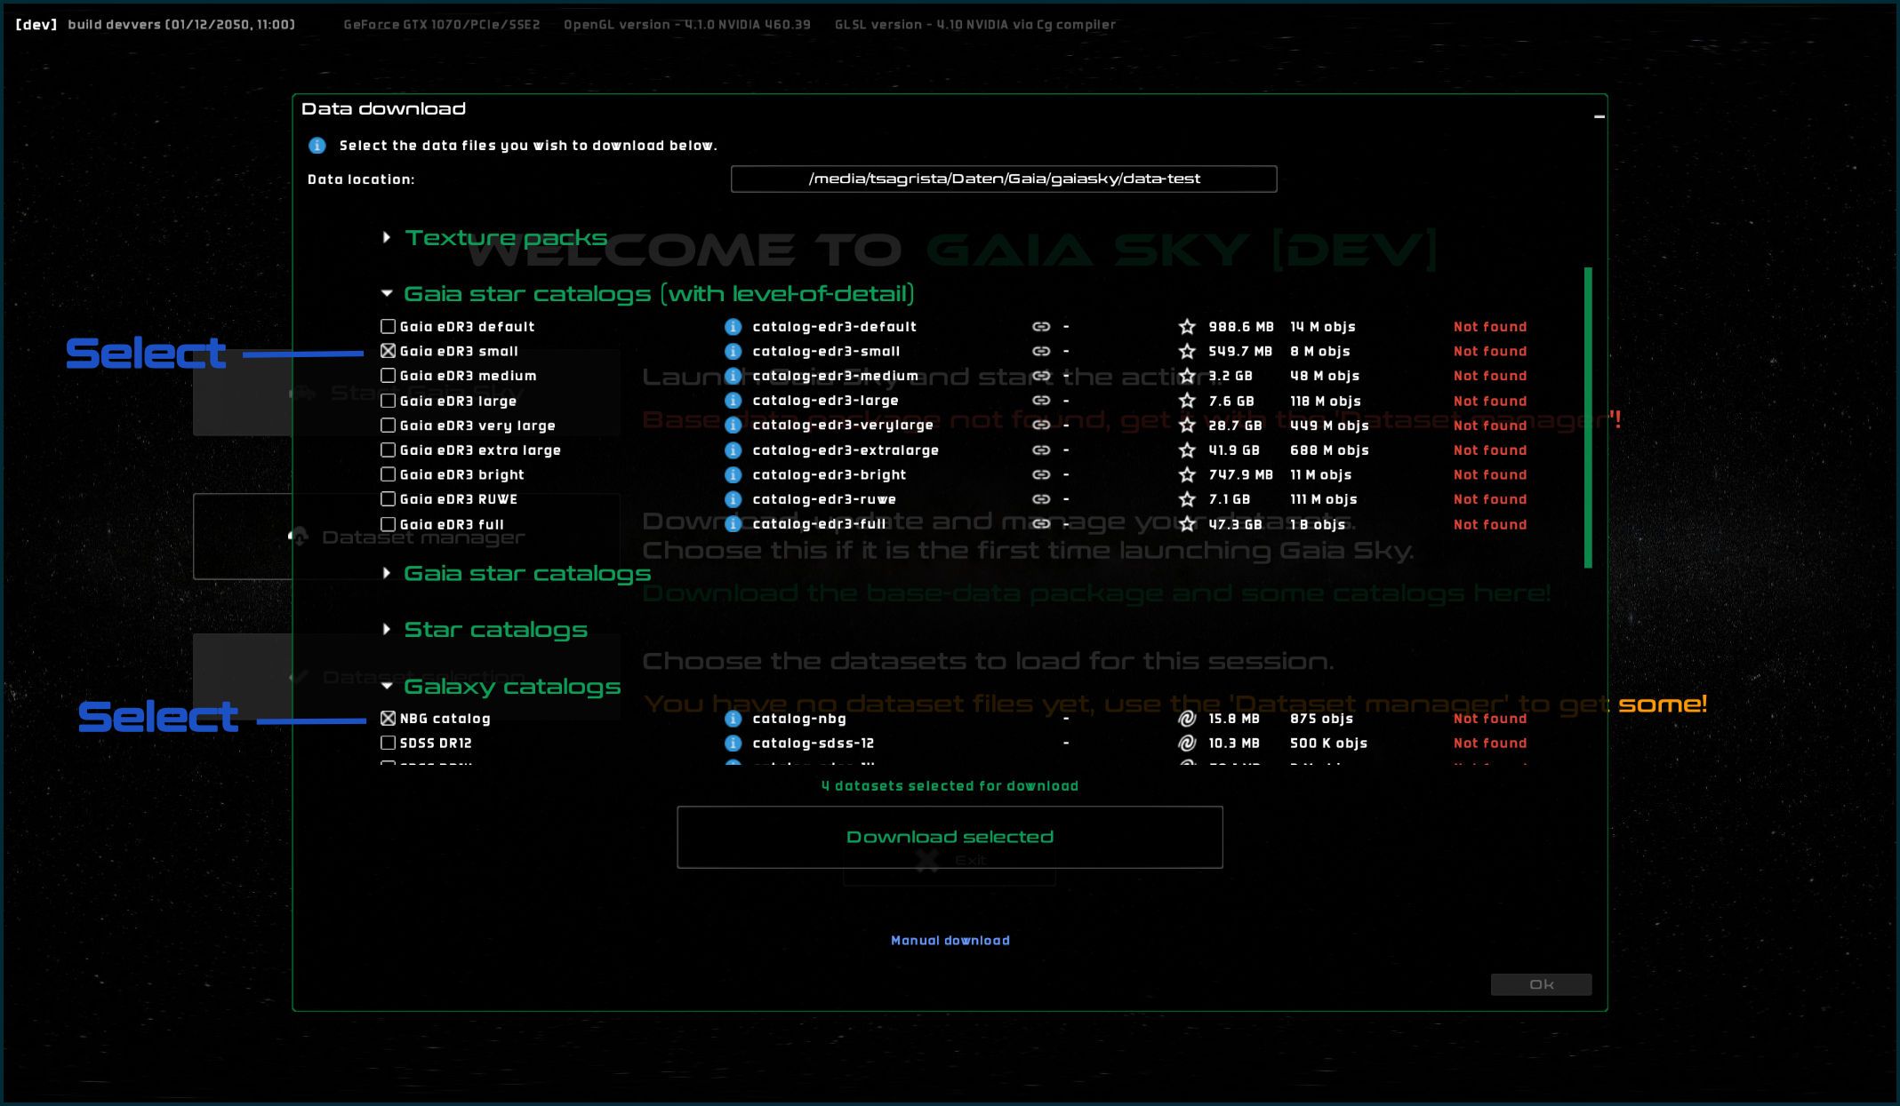This screenshot has width=1900, height=1106.
Task: Open info for catalog-sdss-12
Action: pyautogui.click(x=733, y=743)
